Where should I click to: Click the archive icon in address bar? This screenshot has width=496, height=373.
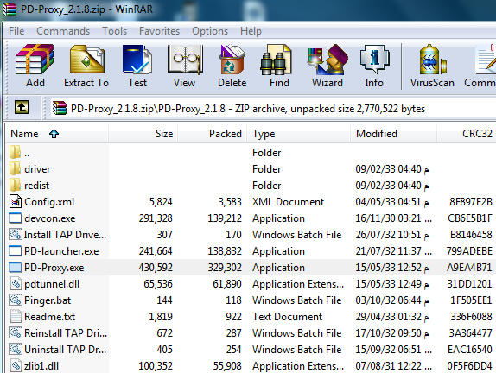pos(60,108)
